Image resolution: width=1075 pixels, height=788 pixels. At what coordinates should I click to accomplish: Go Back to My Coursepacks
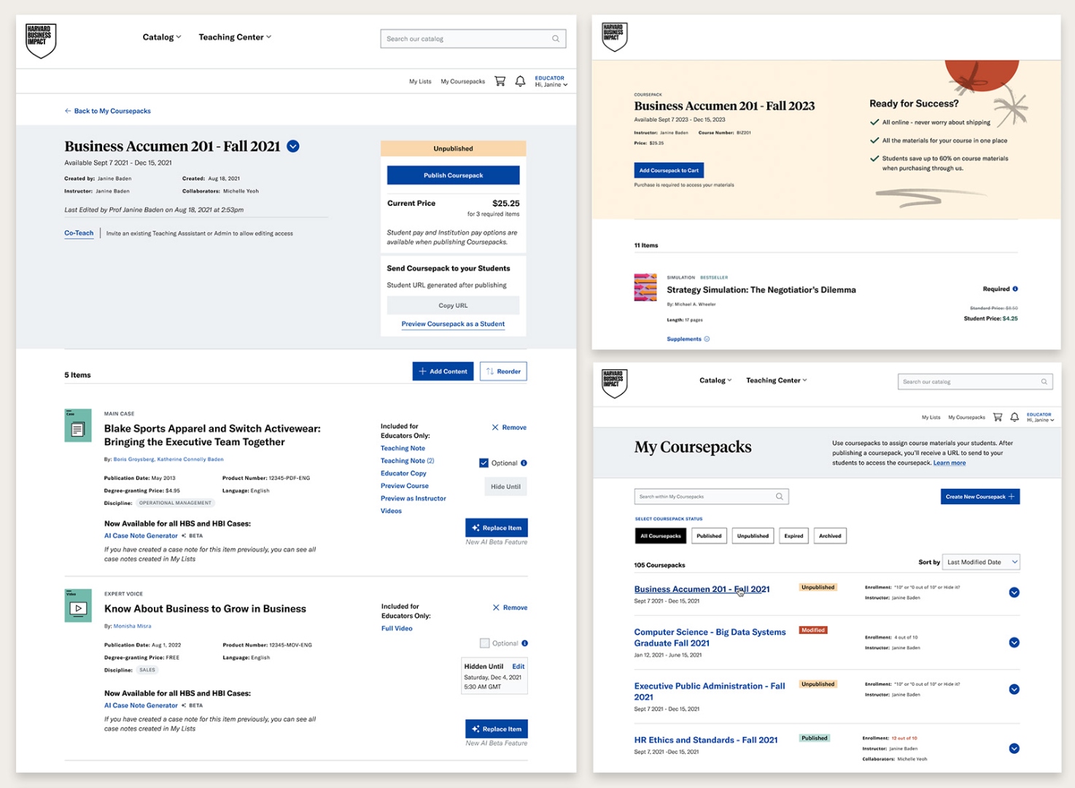[x=108, y=111]
